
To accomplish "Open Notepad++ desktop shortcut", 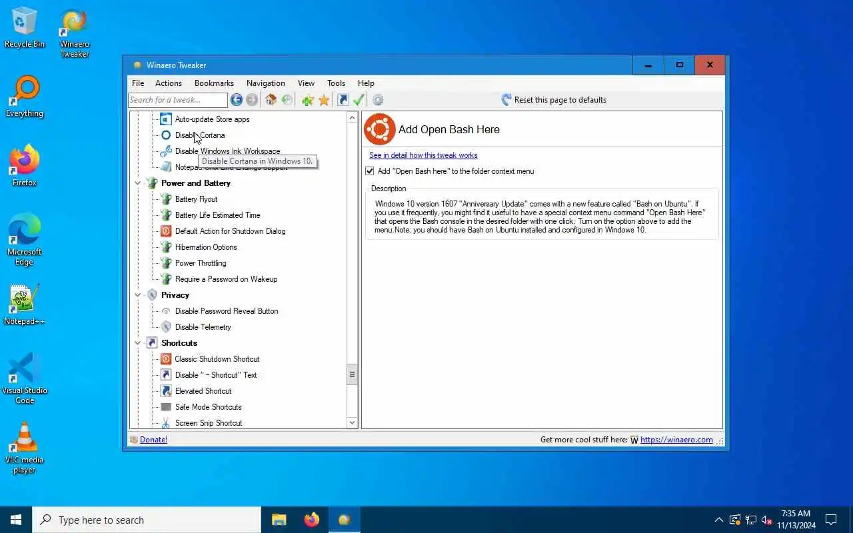I will [x=25, y=305].
